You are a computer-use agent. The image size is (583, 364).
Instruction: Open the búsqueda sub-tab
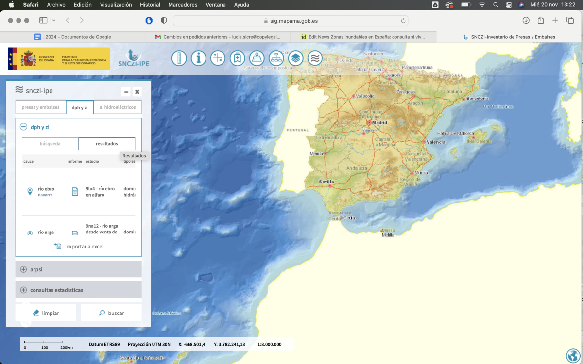coord(50,144)
